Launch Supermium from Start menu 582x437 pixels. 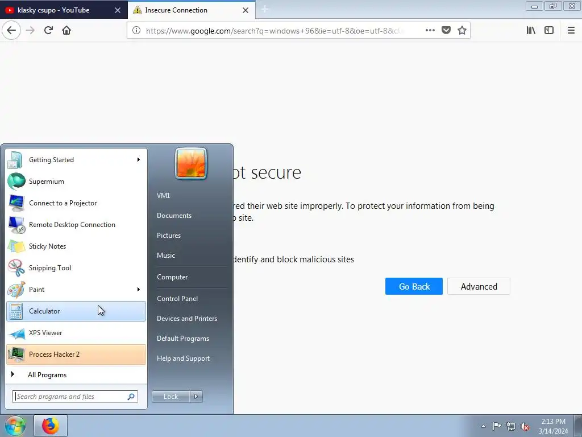(76, 182)
